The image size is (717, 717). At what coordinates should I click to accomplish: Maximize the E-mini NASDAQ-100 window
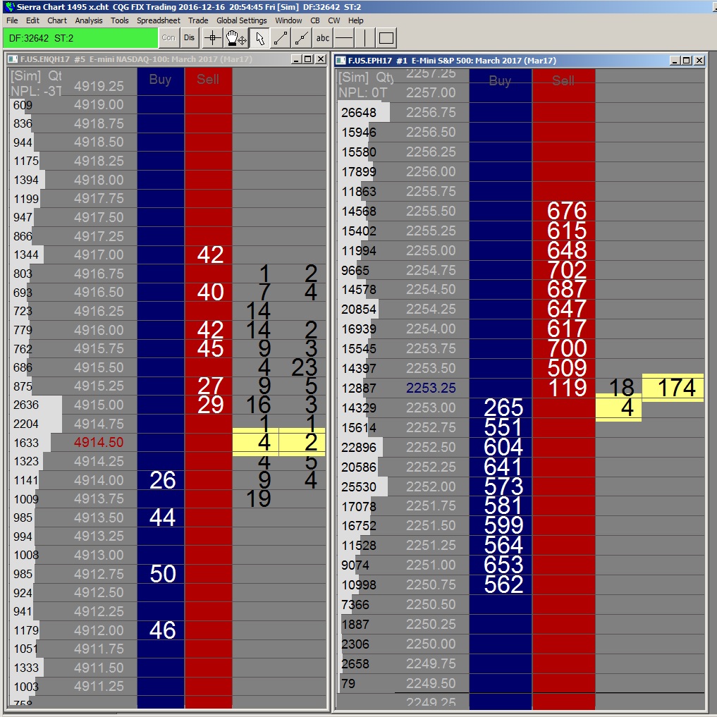point(308,59)
